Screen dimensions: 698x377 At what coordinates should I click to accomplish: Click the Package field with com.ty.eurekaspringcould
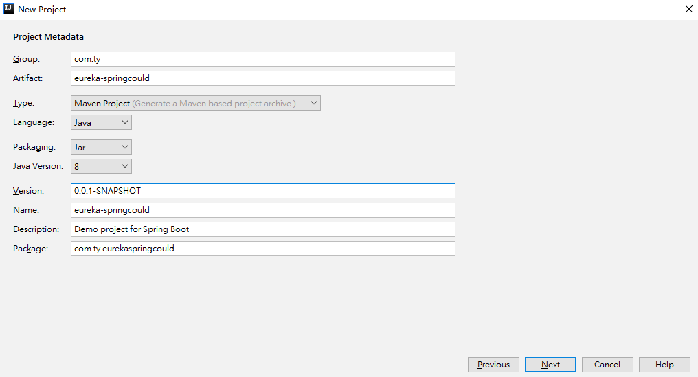[262, 249]
